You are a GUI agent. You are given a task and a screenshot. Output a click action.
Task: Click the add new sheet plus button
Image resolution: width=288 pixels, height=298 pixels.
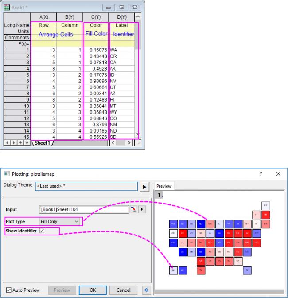click(x=20, y=143)
